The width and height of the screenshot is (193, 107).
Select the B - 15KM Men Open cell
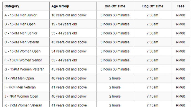[x=26, y=24]
